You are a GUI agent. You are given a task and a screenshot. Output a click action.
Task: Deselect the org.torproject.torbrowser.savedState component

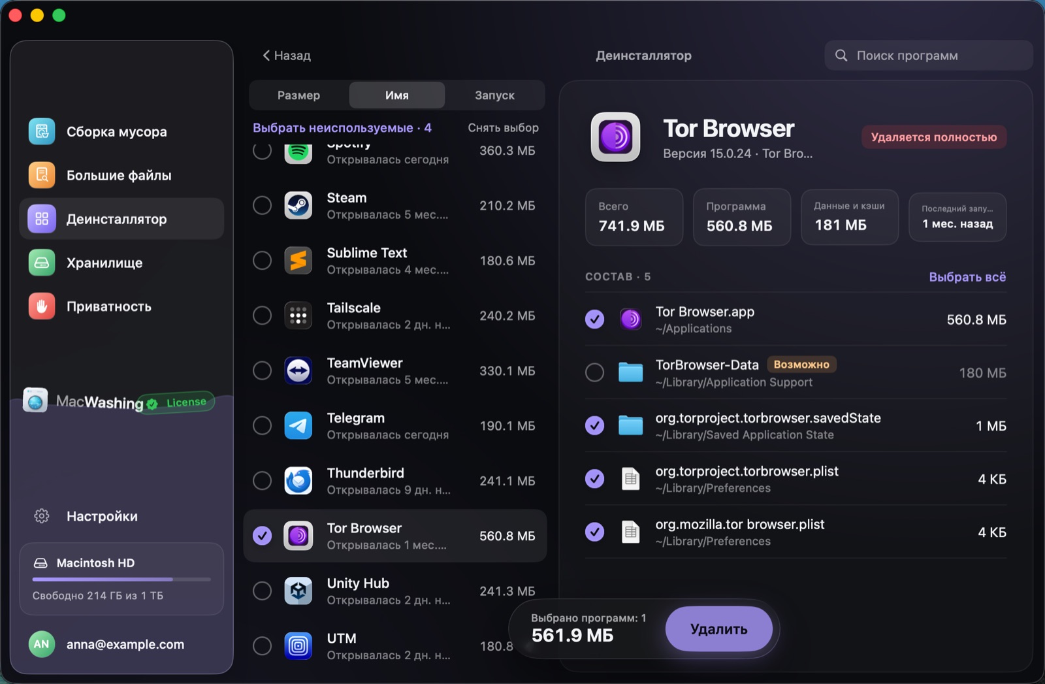pyautogui.click(x=595, y=426)
